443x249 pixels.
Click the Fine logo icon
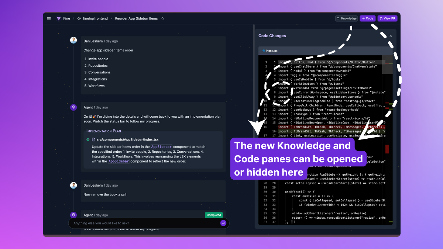click(x=58, y=18)
